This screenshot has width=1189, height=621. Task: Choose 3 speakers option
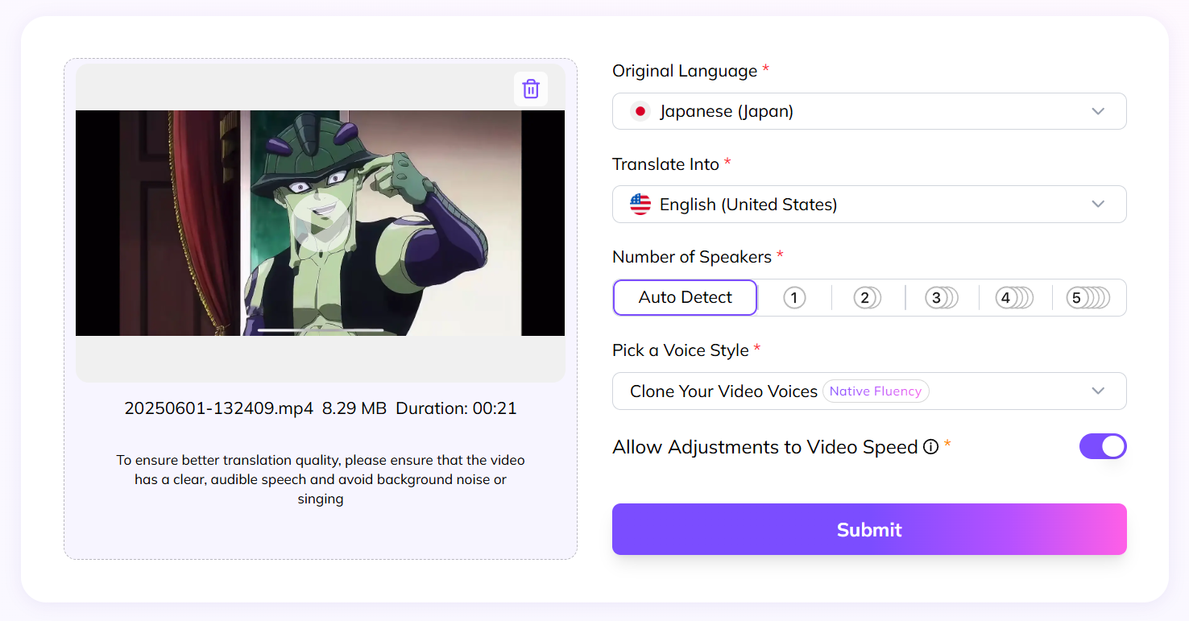tap(941, 298)
